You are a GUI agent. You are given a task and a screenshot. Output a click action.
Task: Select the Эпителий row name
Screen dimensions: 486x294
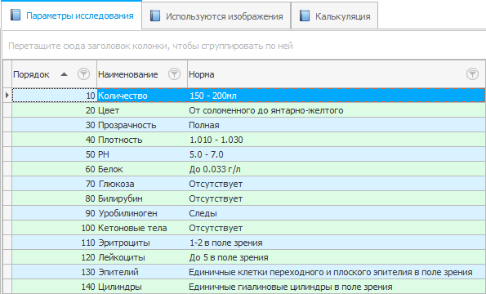118,272
